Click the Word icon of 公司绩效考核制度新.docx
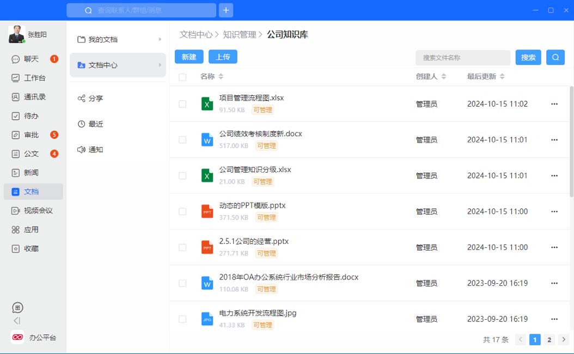 click(207, 140)
